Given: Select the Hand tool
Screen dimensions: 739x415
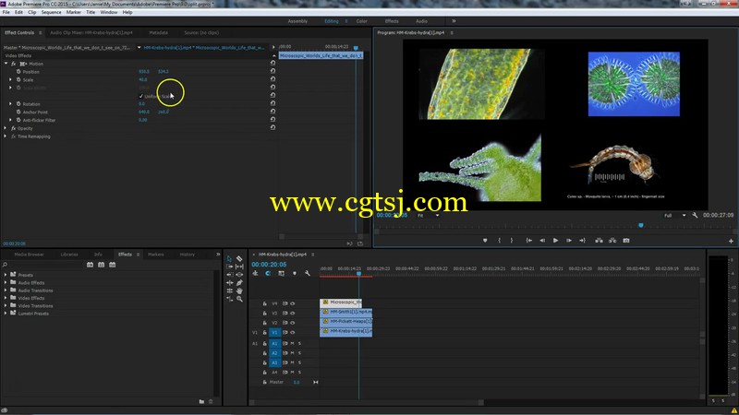Looking at the screenshot, I should 239,290.
